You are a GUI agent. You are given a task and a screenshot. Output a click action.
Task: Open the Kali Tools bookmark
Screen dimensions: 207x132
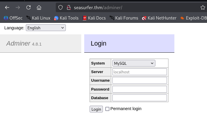(x=66, y=18)
